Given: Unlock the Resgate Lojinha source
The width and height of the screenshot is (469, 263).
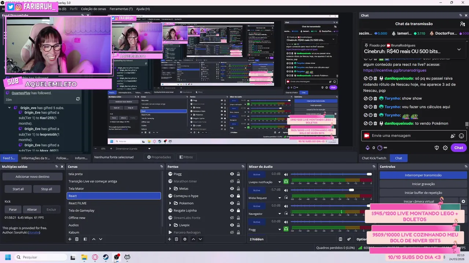Looking at the screenshot, I should [238, 210].
